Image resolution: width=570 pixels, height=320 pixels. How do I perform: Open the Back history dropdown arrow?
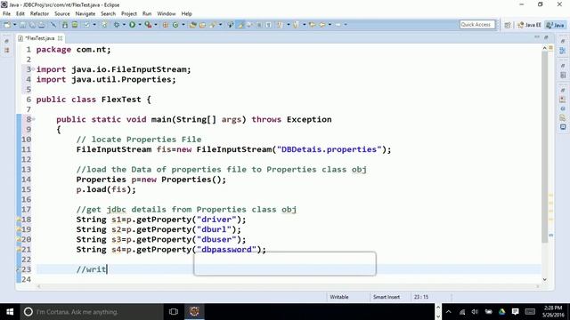pos(330,25)
